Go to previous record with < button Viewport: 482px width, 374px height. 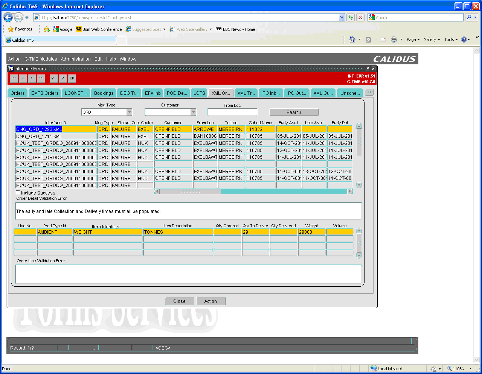click(x=23, y=78)
